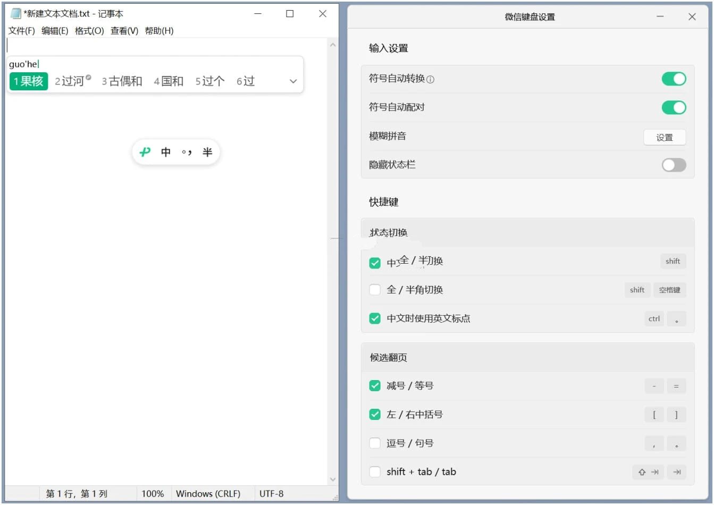
Task: Click the shift key badge for 中/英切换
Action: tap(673, 261)
